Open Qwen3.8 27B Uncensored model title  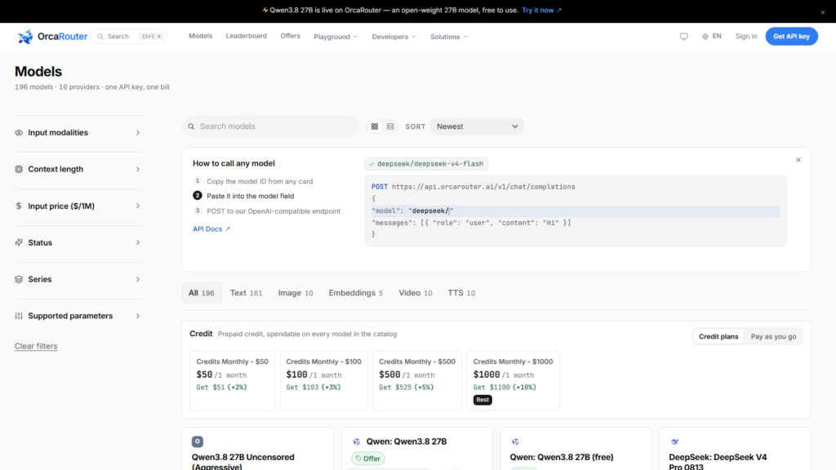tap(243, 462)
